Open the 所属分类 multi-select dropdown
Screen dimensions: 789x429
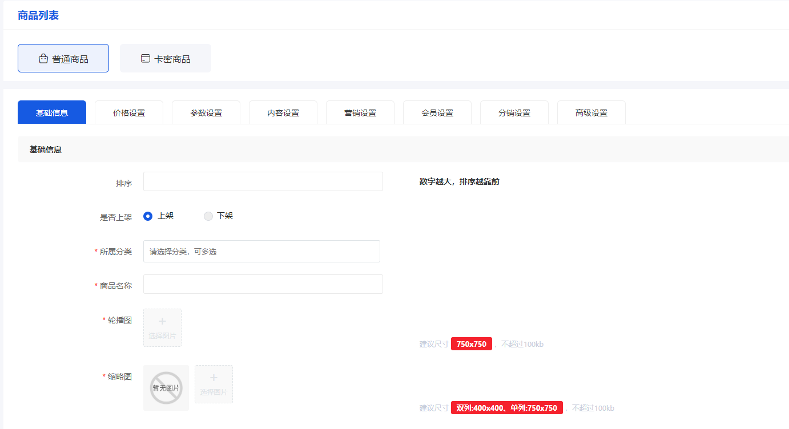(261, 252)
